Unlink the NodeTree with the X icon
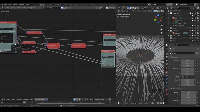Image resolution: width=200 pixels, height=112 pixels. 67,8
